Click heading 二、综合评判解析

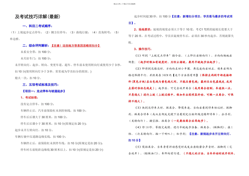[x=36, y=46]
